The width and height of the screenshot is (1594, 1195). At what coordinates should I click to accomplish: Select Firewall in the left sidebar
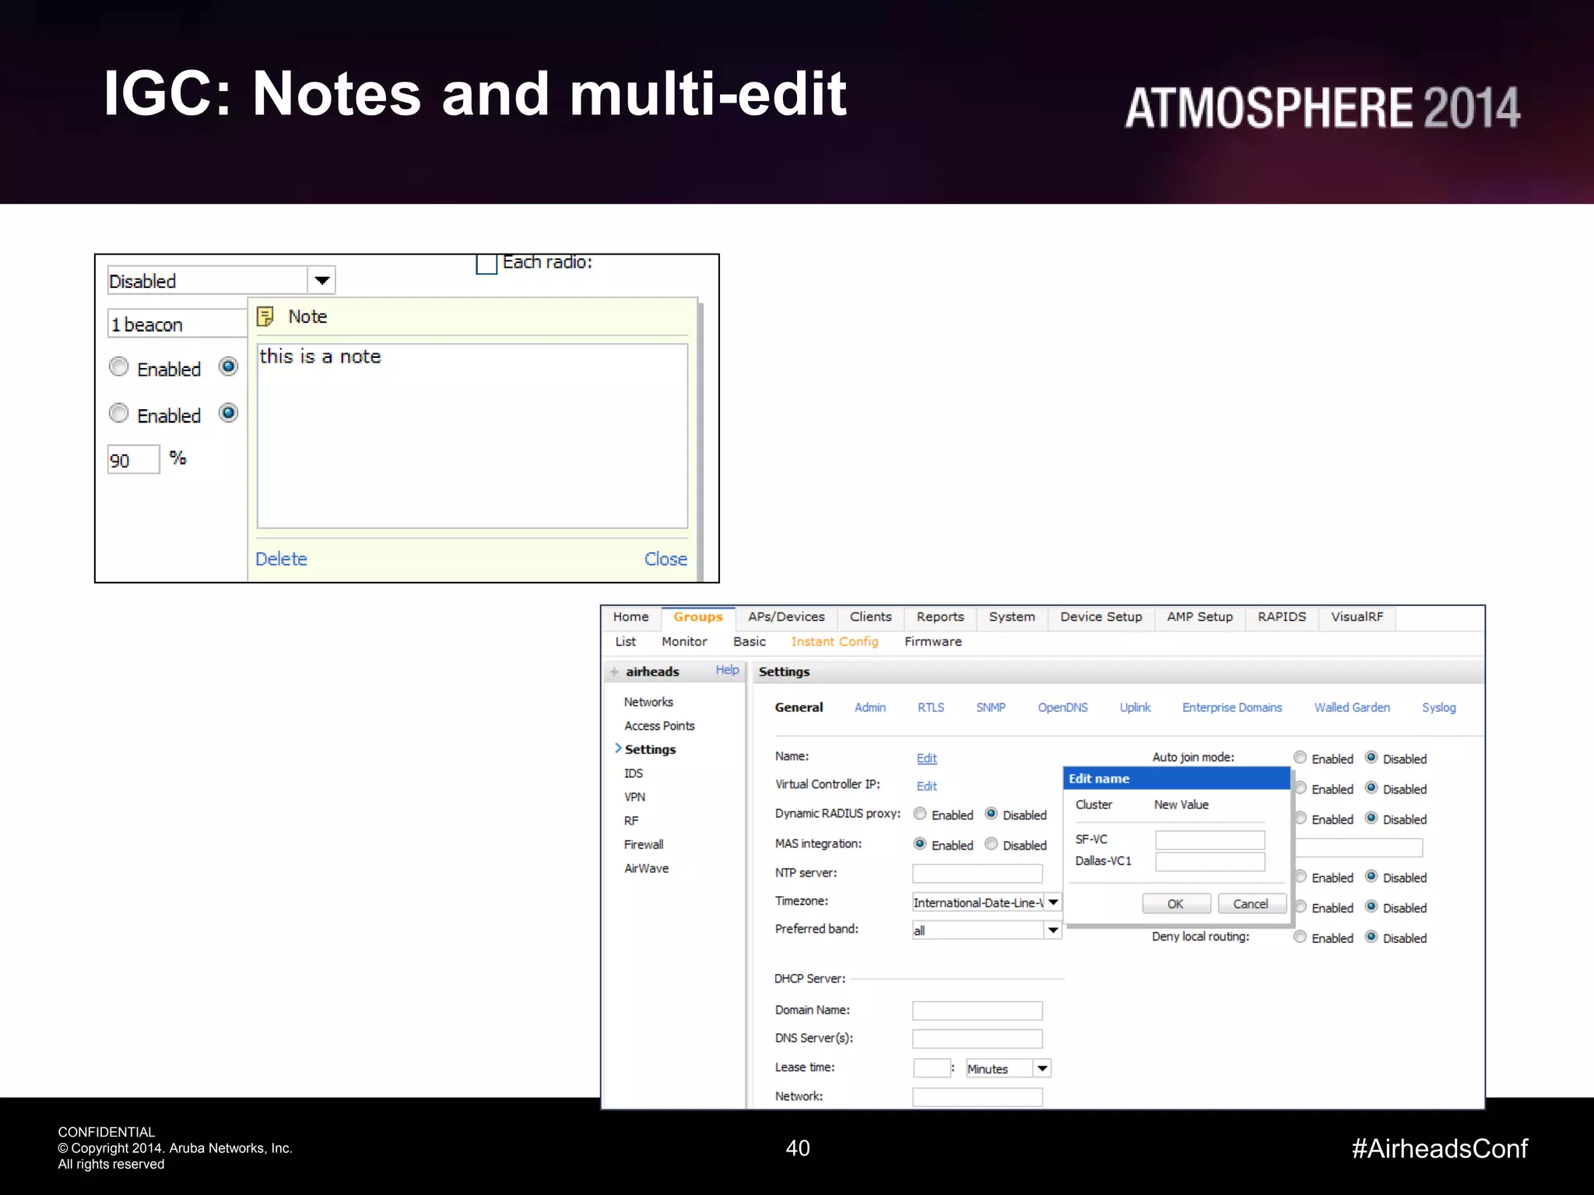(644, 844)
